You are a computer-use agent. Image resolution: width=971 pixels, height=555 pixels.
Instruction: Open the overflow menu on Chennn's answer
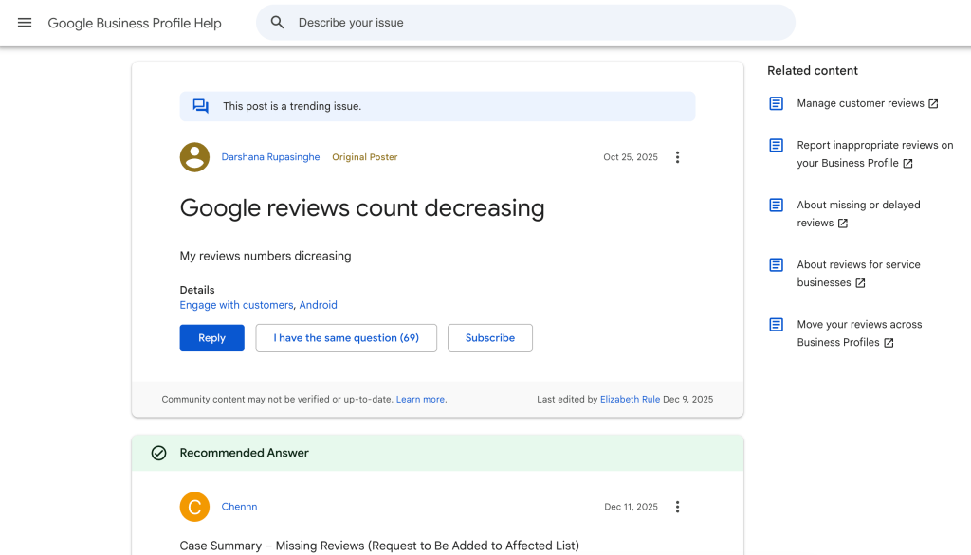click(678, 507)
